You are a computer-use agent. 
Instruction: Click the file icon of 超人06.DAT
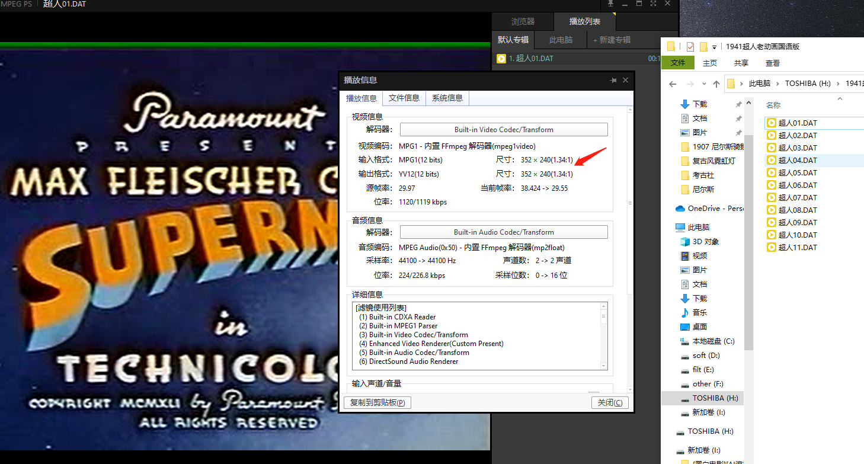[771, 185]
